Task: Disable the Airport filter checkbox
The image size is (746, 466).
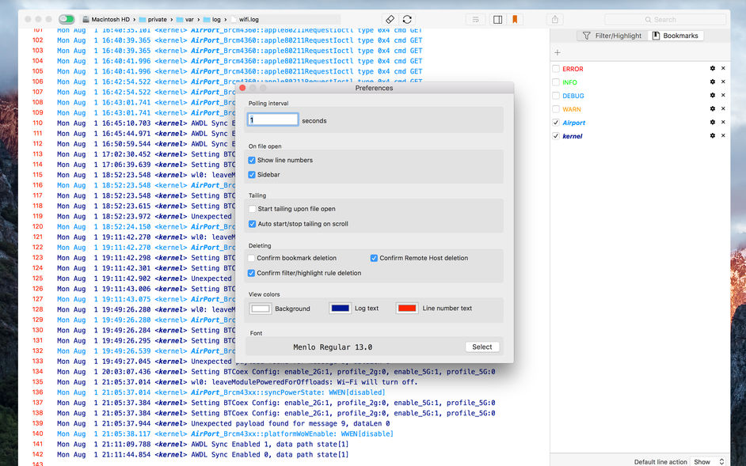Action: pyautogui.click(x=555, y=123)
